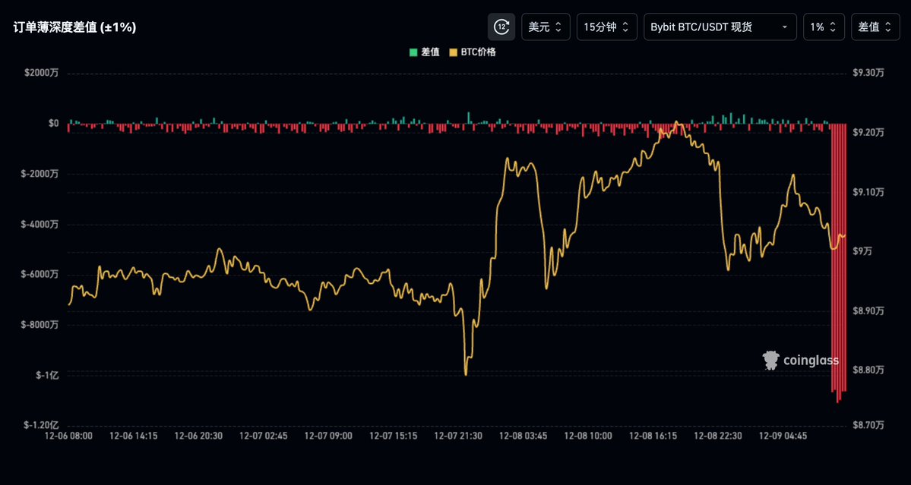
Task: Select the 12-06 08:00 x-axis label
Action: coord(68,436)
